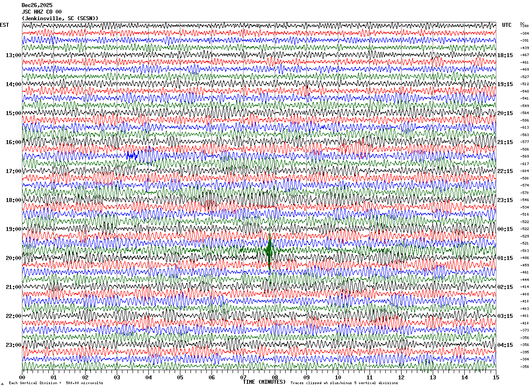Click the DC offset value -613
This screenshot has width=531, height=389.
[524, 127]
